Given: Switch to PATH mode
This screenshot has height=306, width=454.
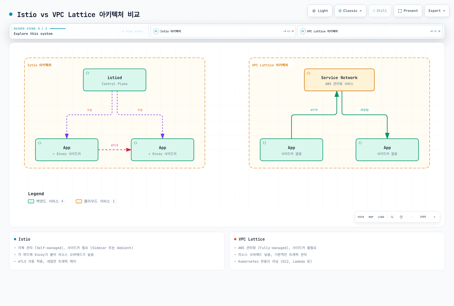Looking at the screenshot, I should 361,217.
